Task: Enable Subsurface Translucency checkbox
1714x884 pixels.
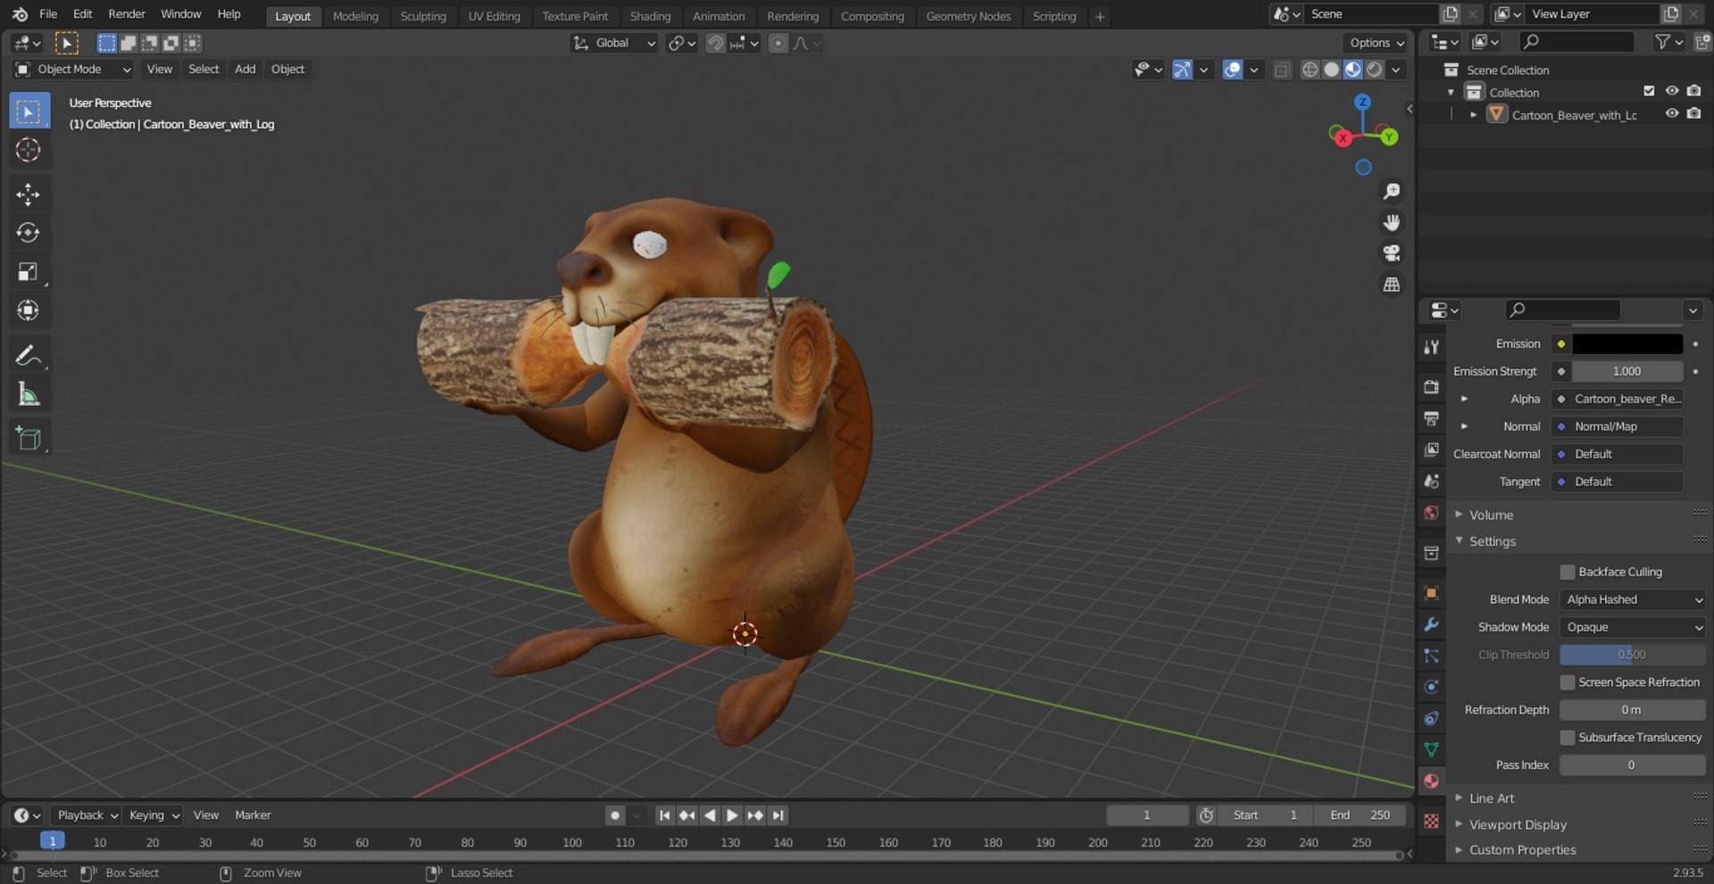Action: click(1567, 738)
